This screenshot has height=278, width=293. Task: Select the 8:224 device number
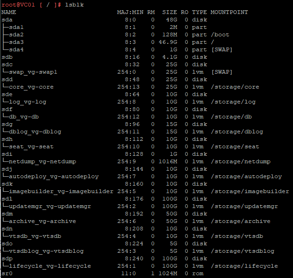pyautogui.click(x=134, y=243)
